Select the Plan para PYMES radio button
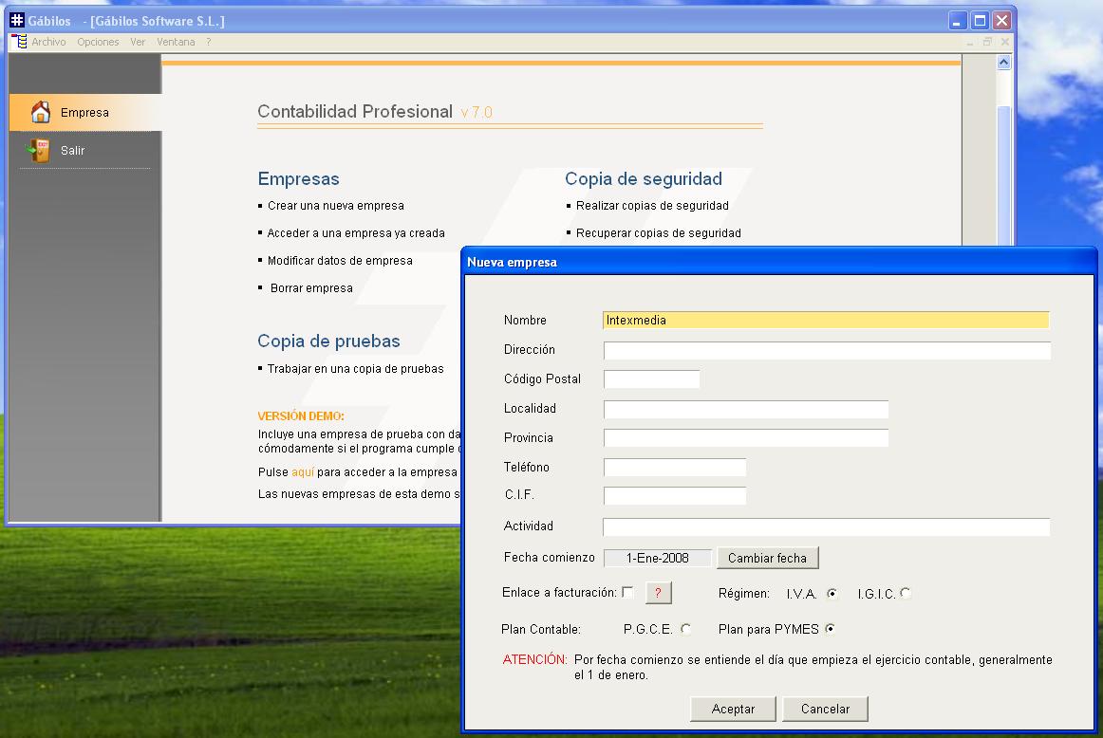Screen dimensions: 1103x738 point(830,628)
